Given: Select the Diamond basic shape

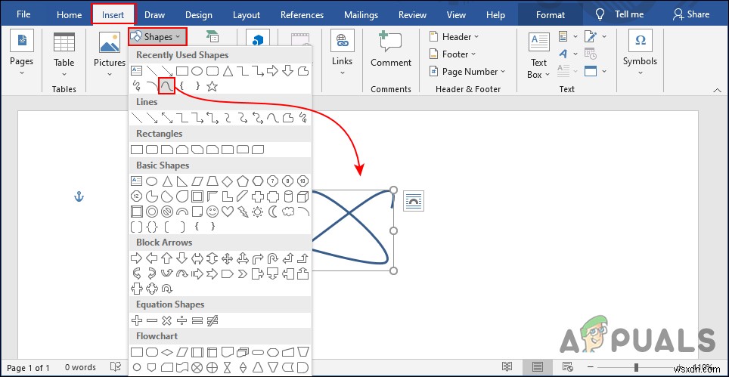Looking at the screenshot, I should coord(227,181).
